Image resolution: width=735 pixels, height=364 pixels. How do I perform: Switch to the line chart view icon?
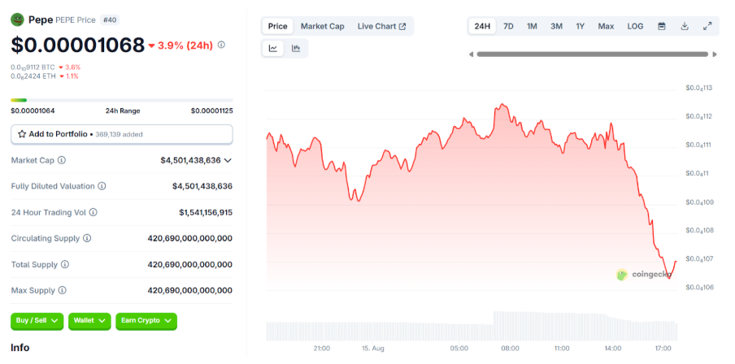273,48
